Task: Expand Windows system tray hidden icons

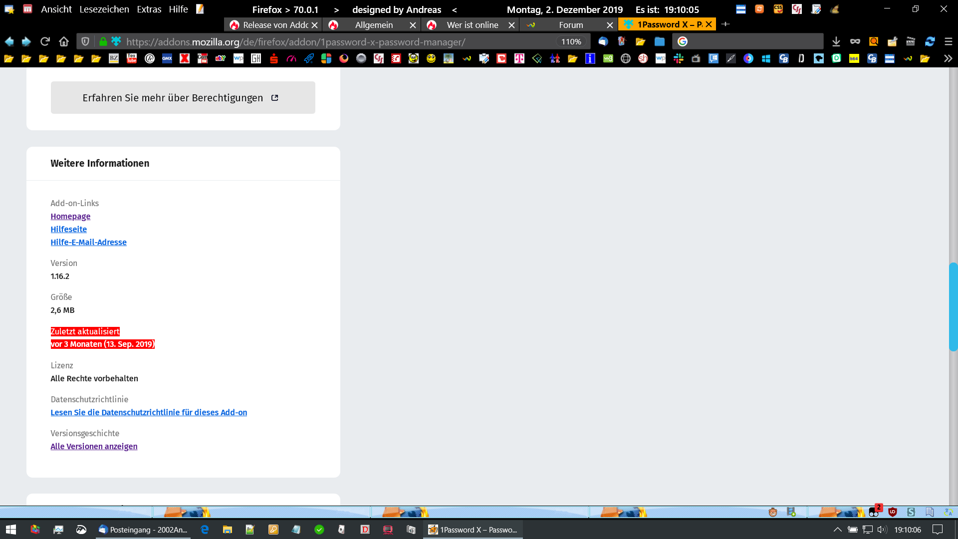Action: [837, 530]
